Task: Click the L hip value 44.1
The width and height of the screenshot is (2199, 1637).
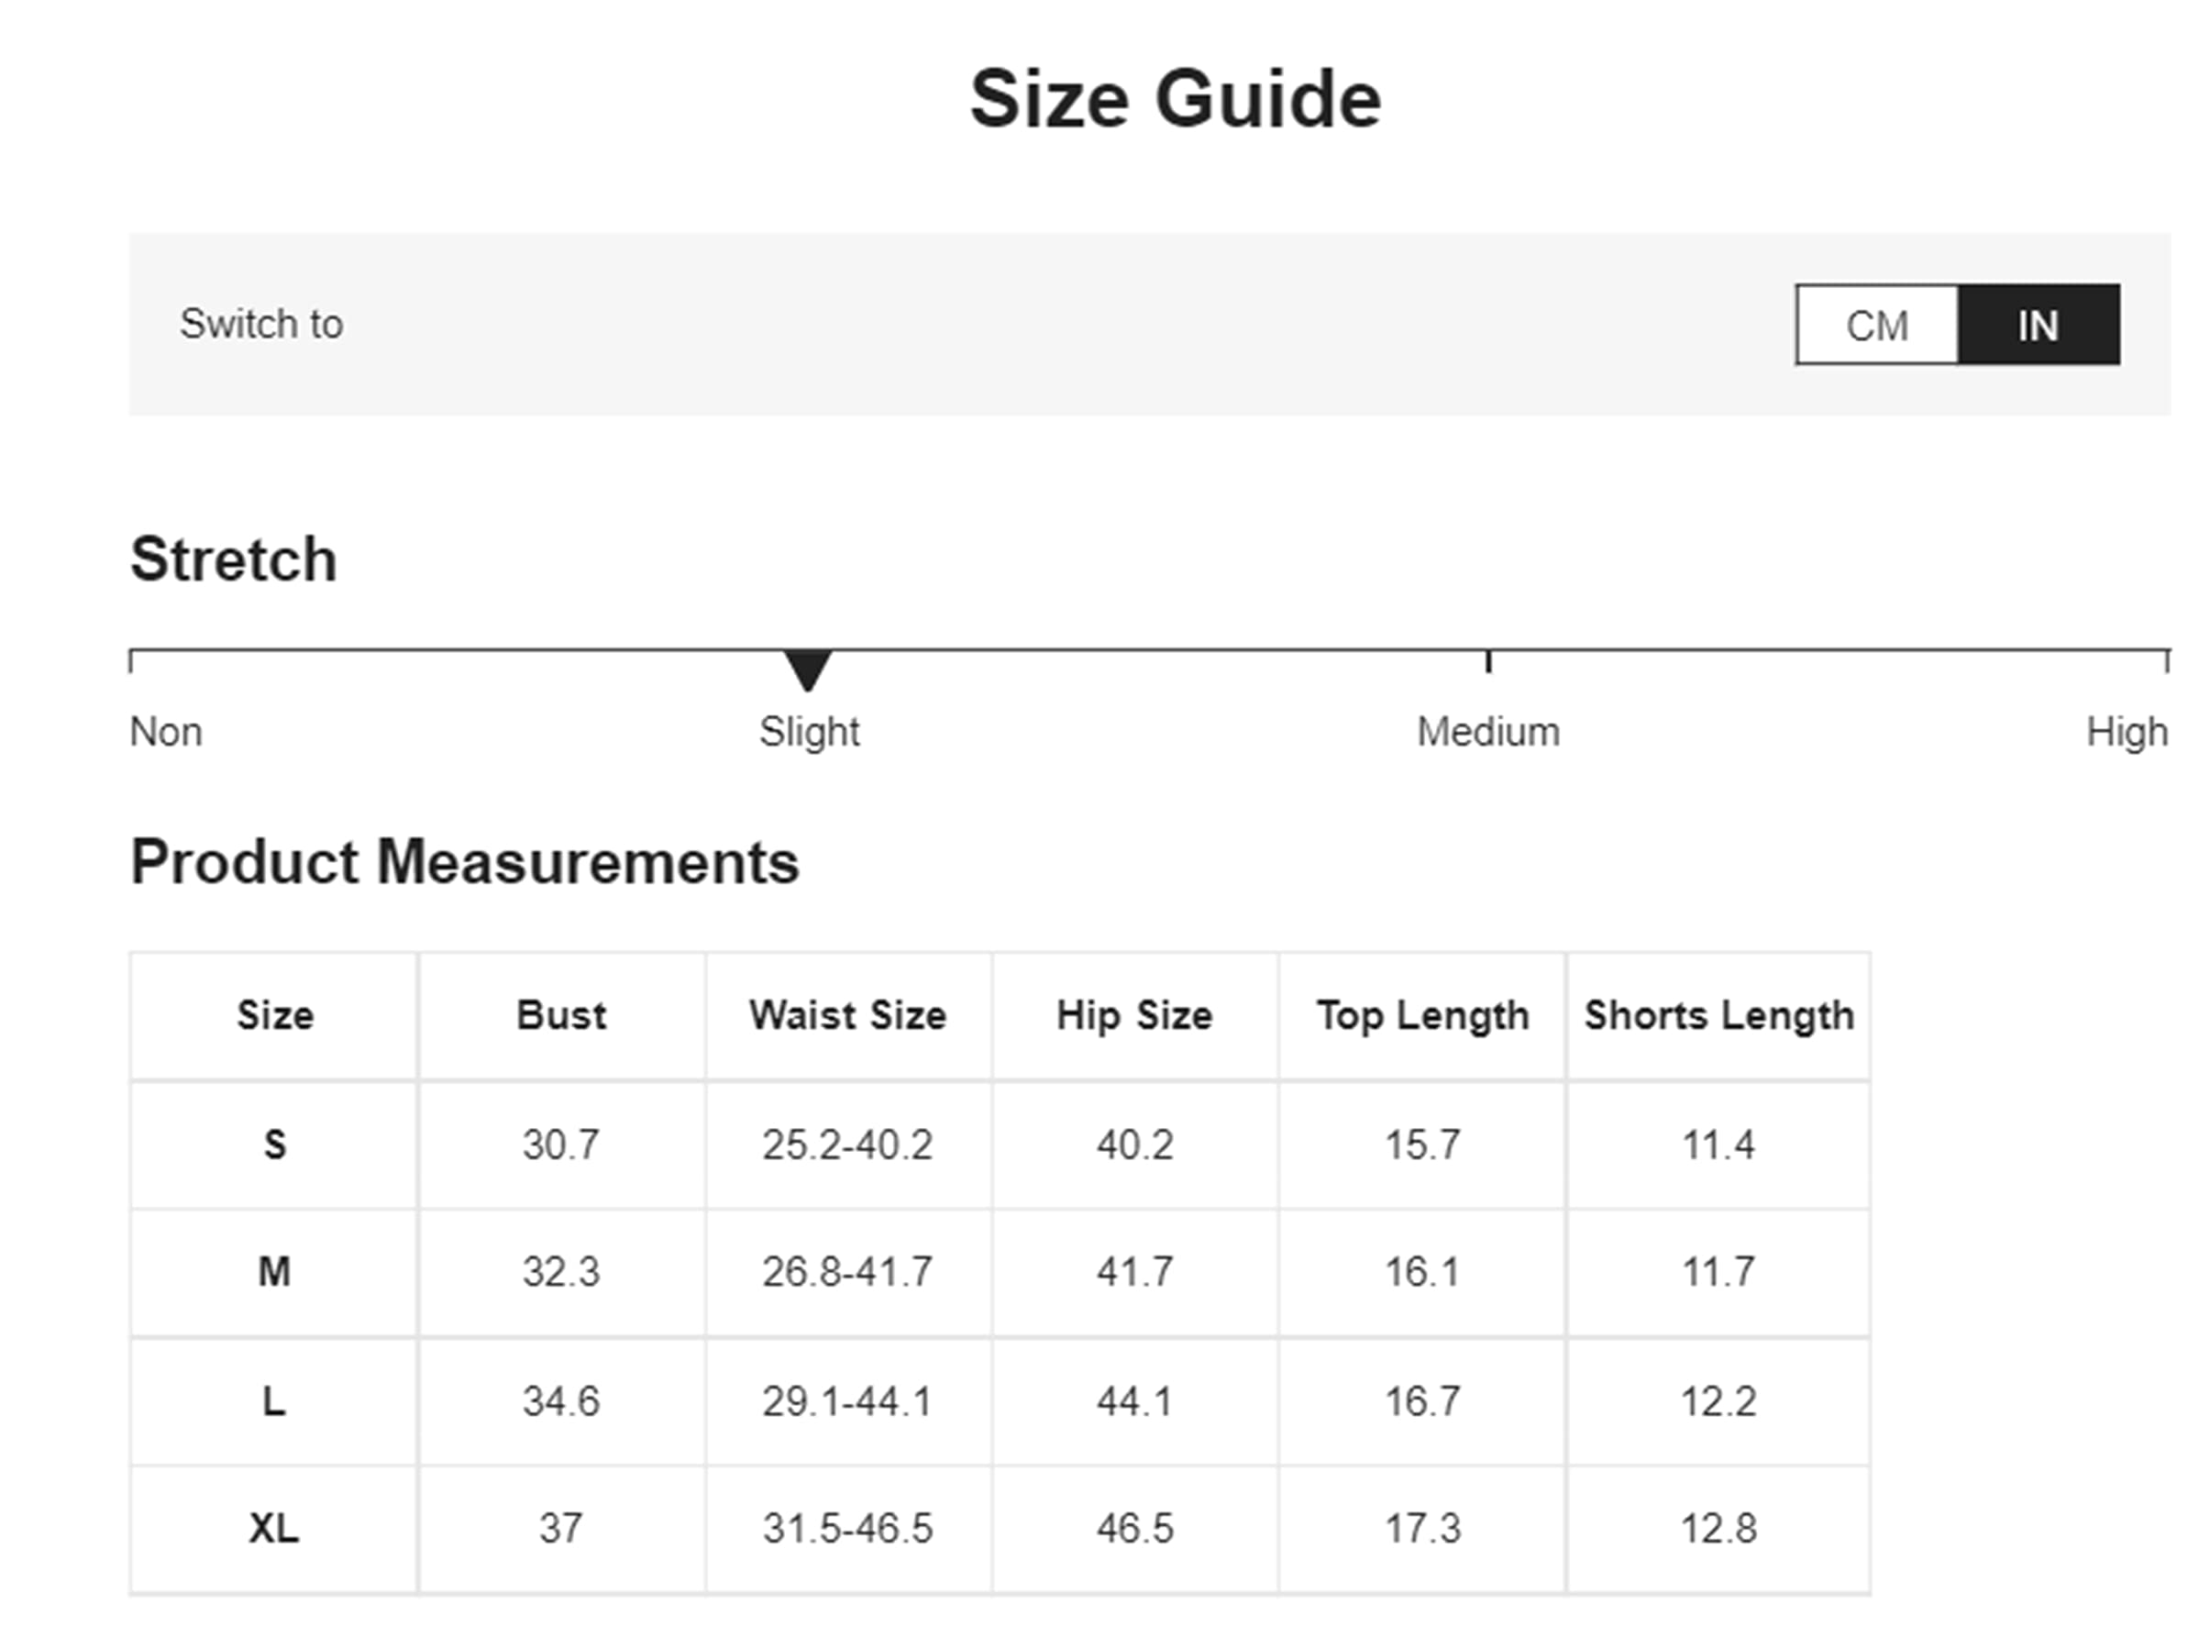Action: point(1133,1401)
